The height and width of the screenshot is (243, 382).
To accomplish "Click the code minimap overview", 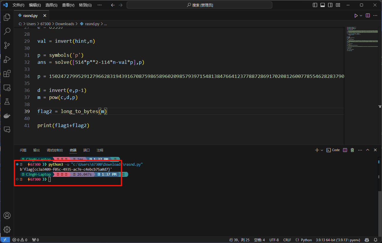I will pyautogui.click(x=362, y=39).
